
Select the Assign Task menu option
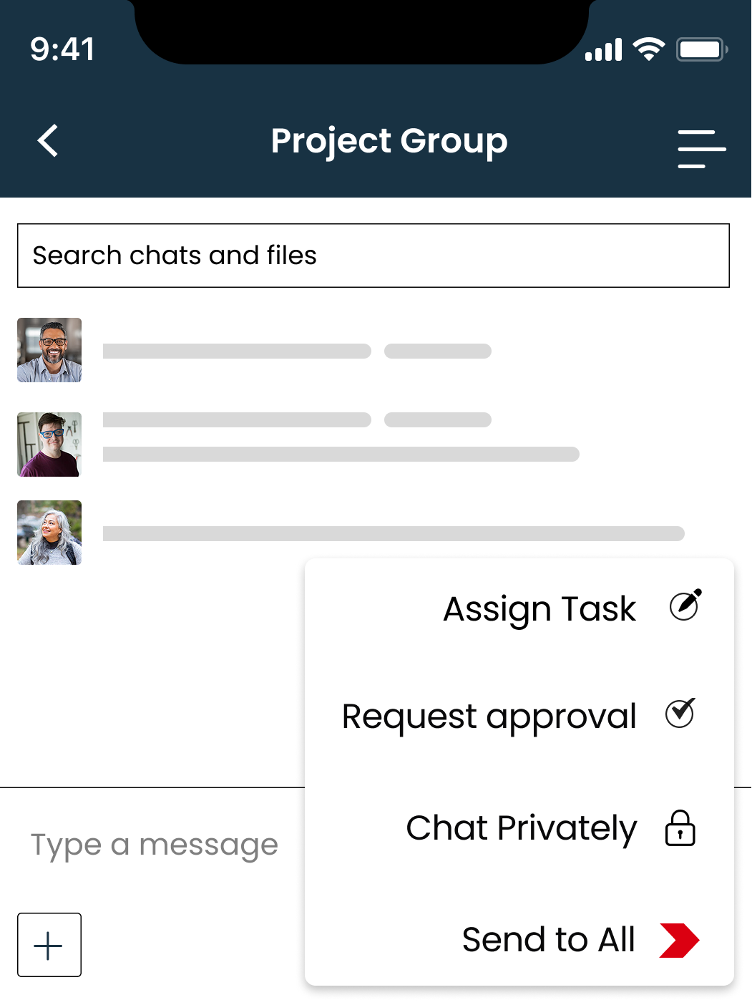point(539,609)
